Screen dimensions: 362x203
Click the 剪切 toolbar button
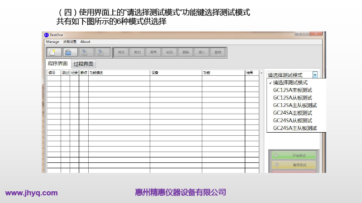coord(138,52)
